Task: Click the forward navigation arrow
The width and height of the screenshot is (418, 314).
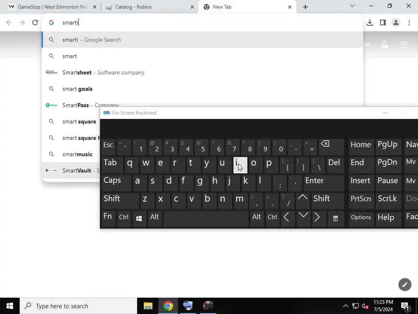Action: coord(22,22)
